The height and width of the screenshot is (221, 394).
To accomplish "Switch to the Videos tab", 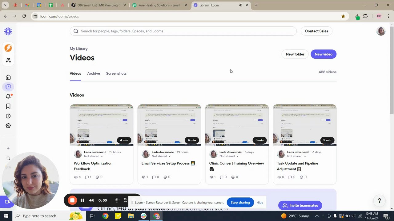I will (75, 73).
